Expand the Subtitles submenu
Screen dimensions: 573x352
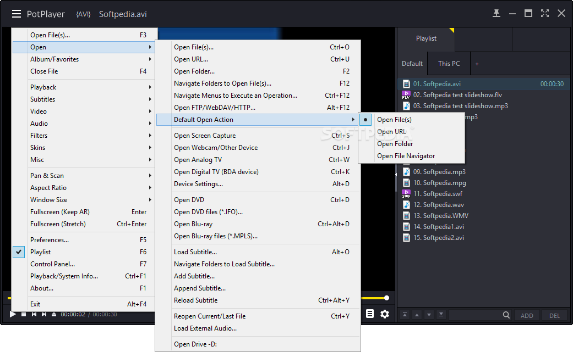84,99
